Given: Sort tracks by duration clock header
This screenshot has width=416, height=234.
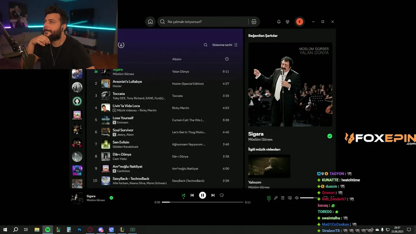Looking at the screenshot, I should point(227,59).
